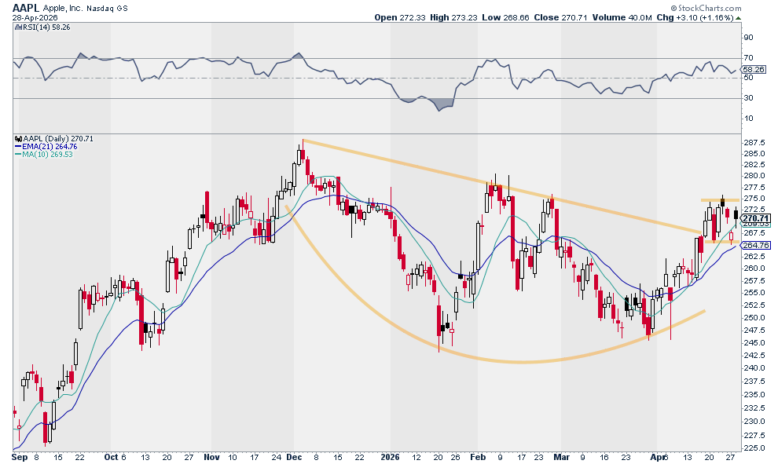Click the 'Oct' month label on time axis

(x=111, y=458)
